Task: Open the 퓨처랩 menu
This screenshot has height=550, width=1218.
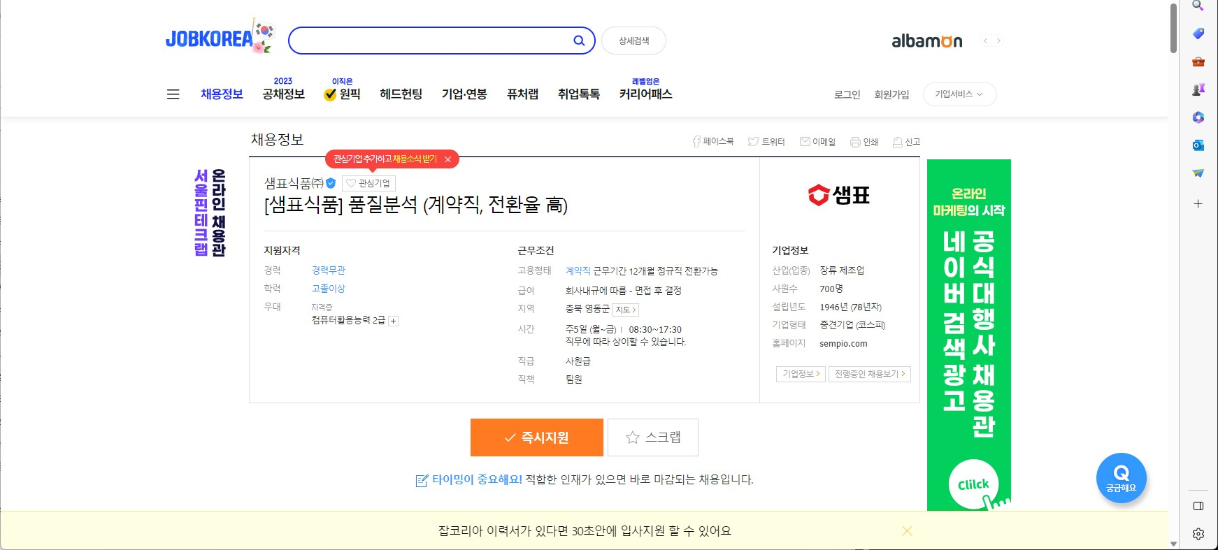Action: coord(522,94)
